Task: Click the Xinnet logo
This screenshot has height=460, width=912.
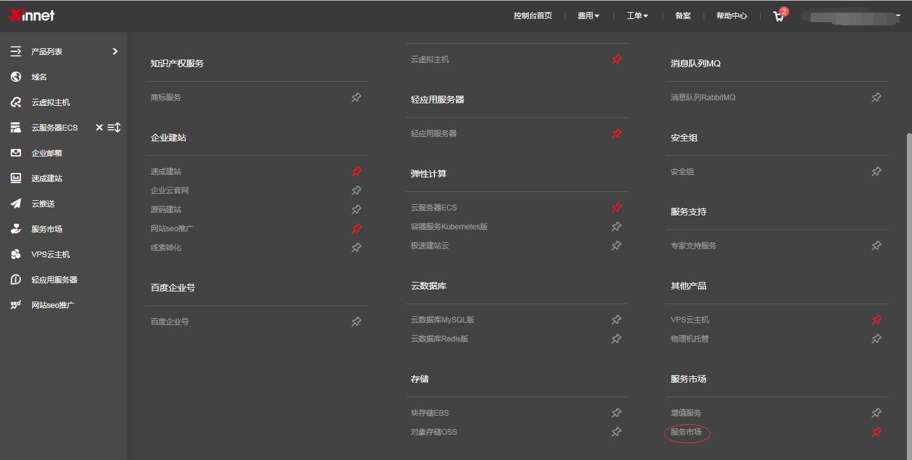Action: [31, 15]
